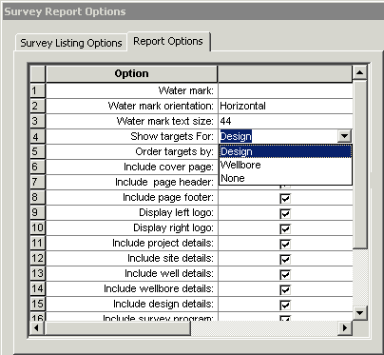Select row header number 12
Screen dimensions: 384x355
38,258
